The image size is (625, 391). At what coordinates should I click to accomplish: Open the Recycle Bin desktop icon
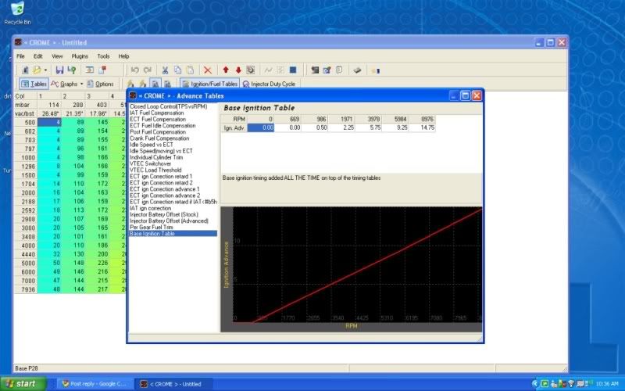tap(17, 13)
